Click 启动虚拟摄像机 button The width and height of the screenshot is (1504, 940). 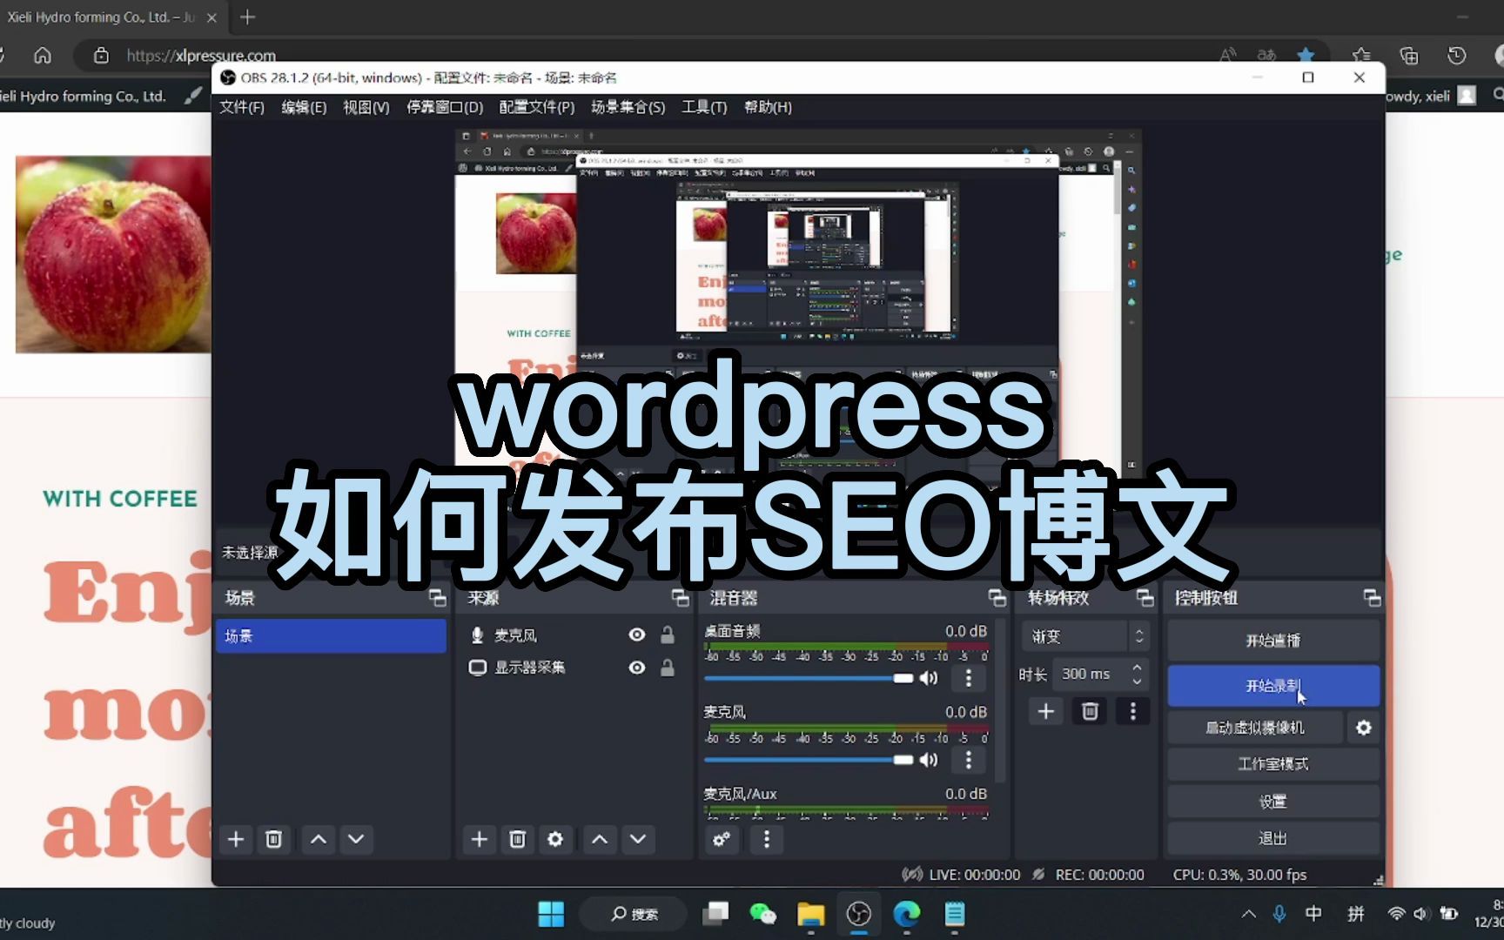(x=1254, y=728)
